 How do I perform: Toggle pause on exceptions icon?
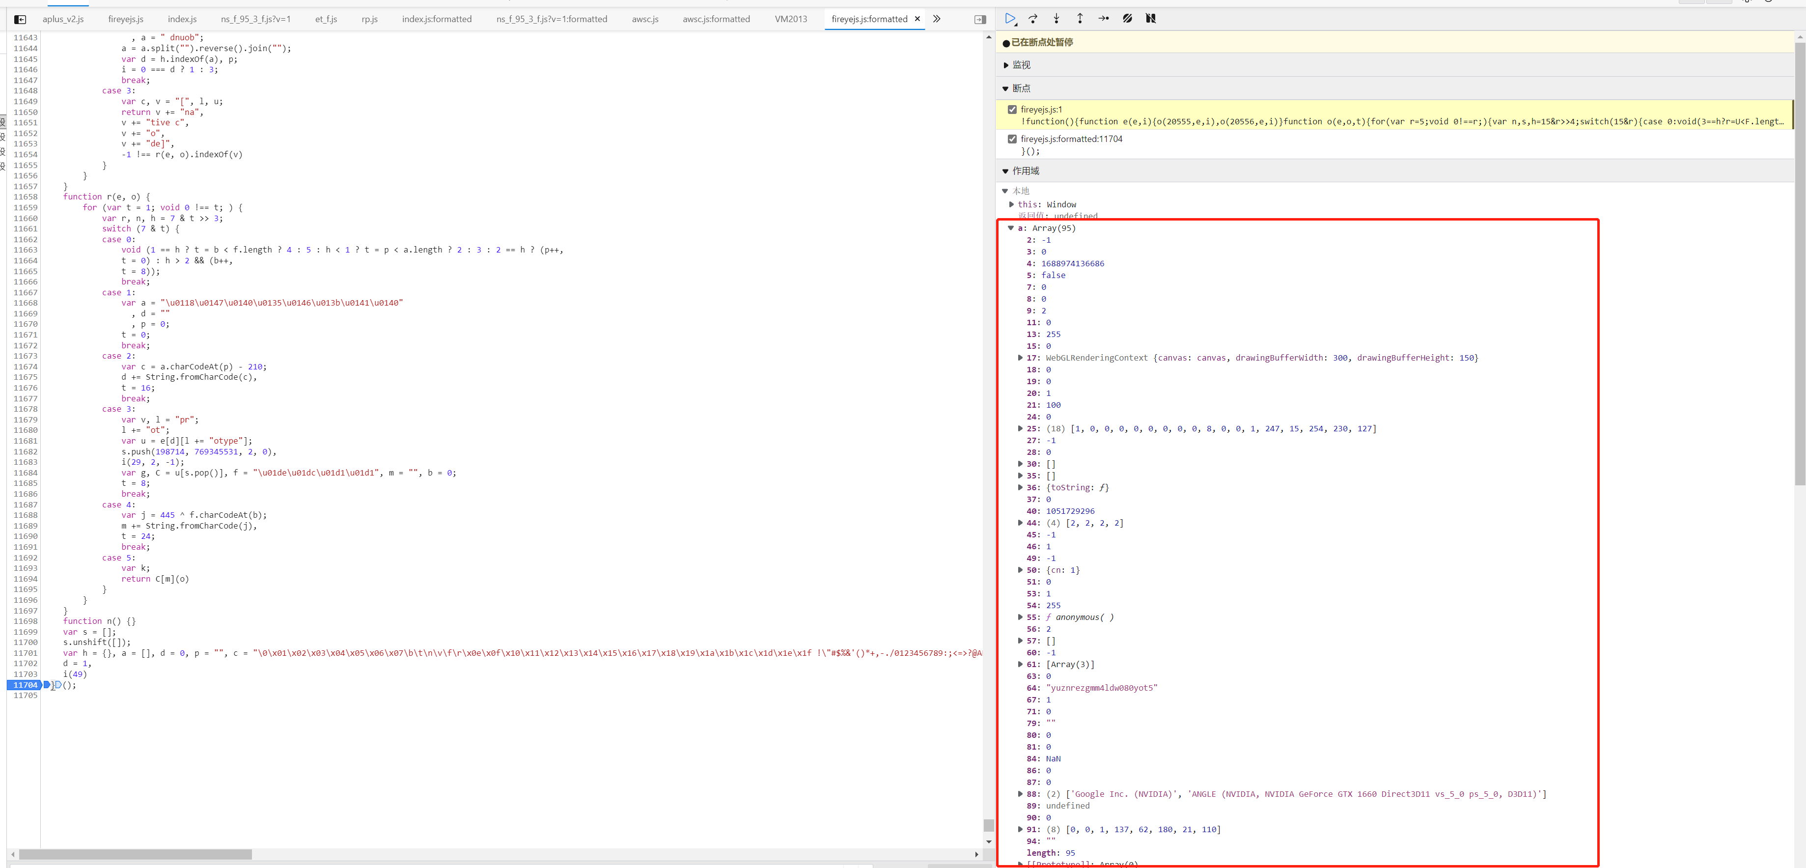click(1150, 19)
